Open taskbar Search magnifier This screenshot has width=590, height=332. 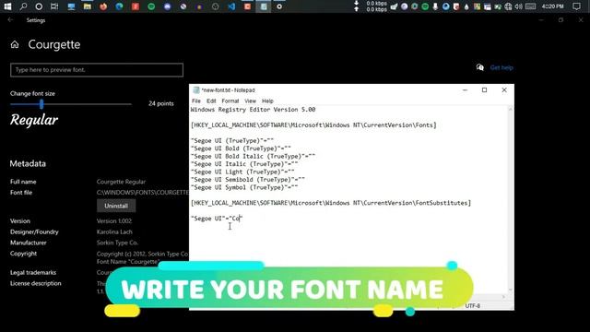tap(23, 6)
